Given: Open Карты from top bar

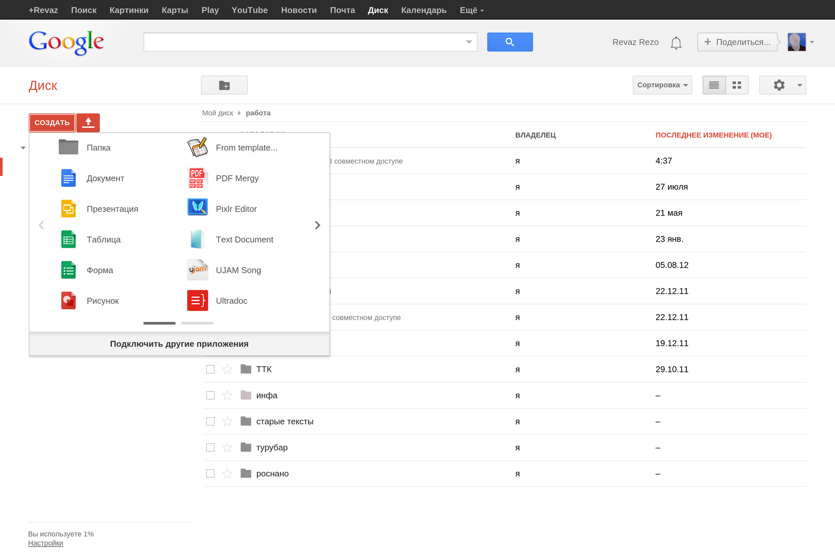Looking at the screenshot, I should [x=175, y=10].
